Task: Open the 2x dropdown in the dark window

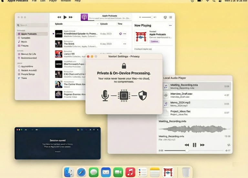Action: click(26, 130)
